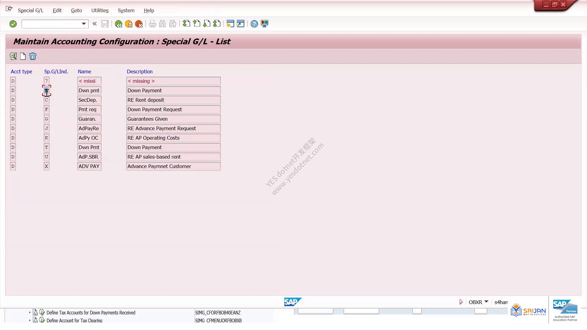The width and height of the screenshot is (587, 330).
Task: Minimize the SAP window
Action: [546, 5]
